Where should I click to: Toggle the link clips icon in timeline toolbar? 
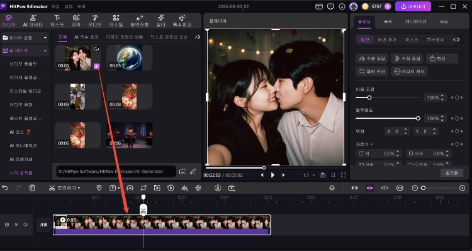pyautogui.click(x=354, y=188)
